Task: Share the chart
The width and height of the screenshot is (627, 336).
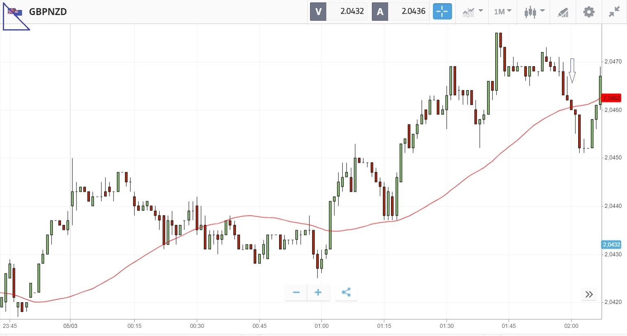Action: 346,293
